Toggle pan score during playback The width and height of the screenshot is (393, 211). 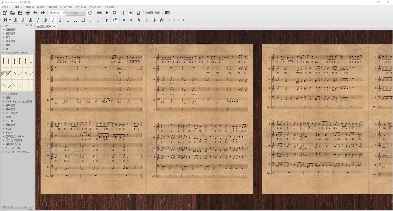click(x=131, y=13)
